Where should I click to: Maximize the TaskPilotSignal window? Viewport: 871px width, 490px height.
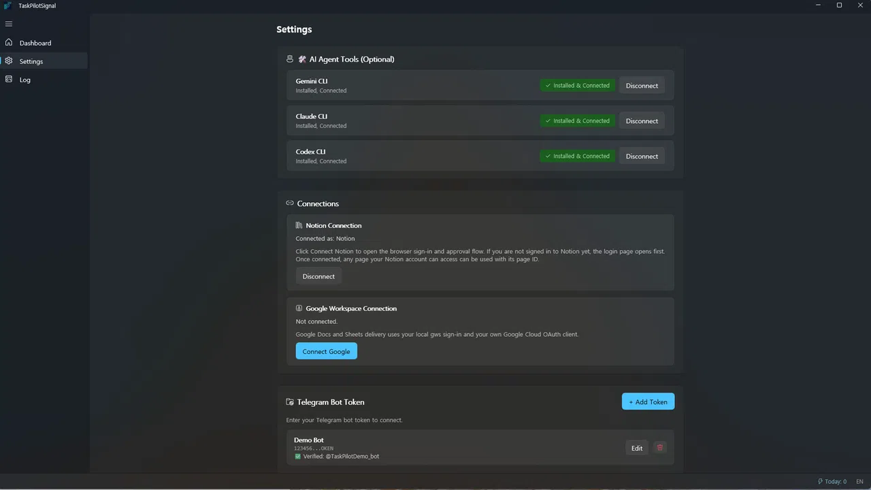[839, 5]
